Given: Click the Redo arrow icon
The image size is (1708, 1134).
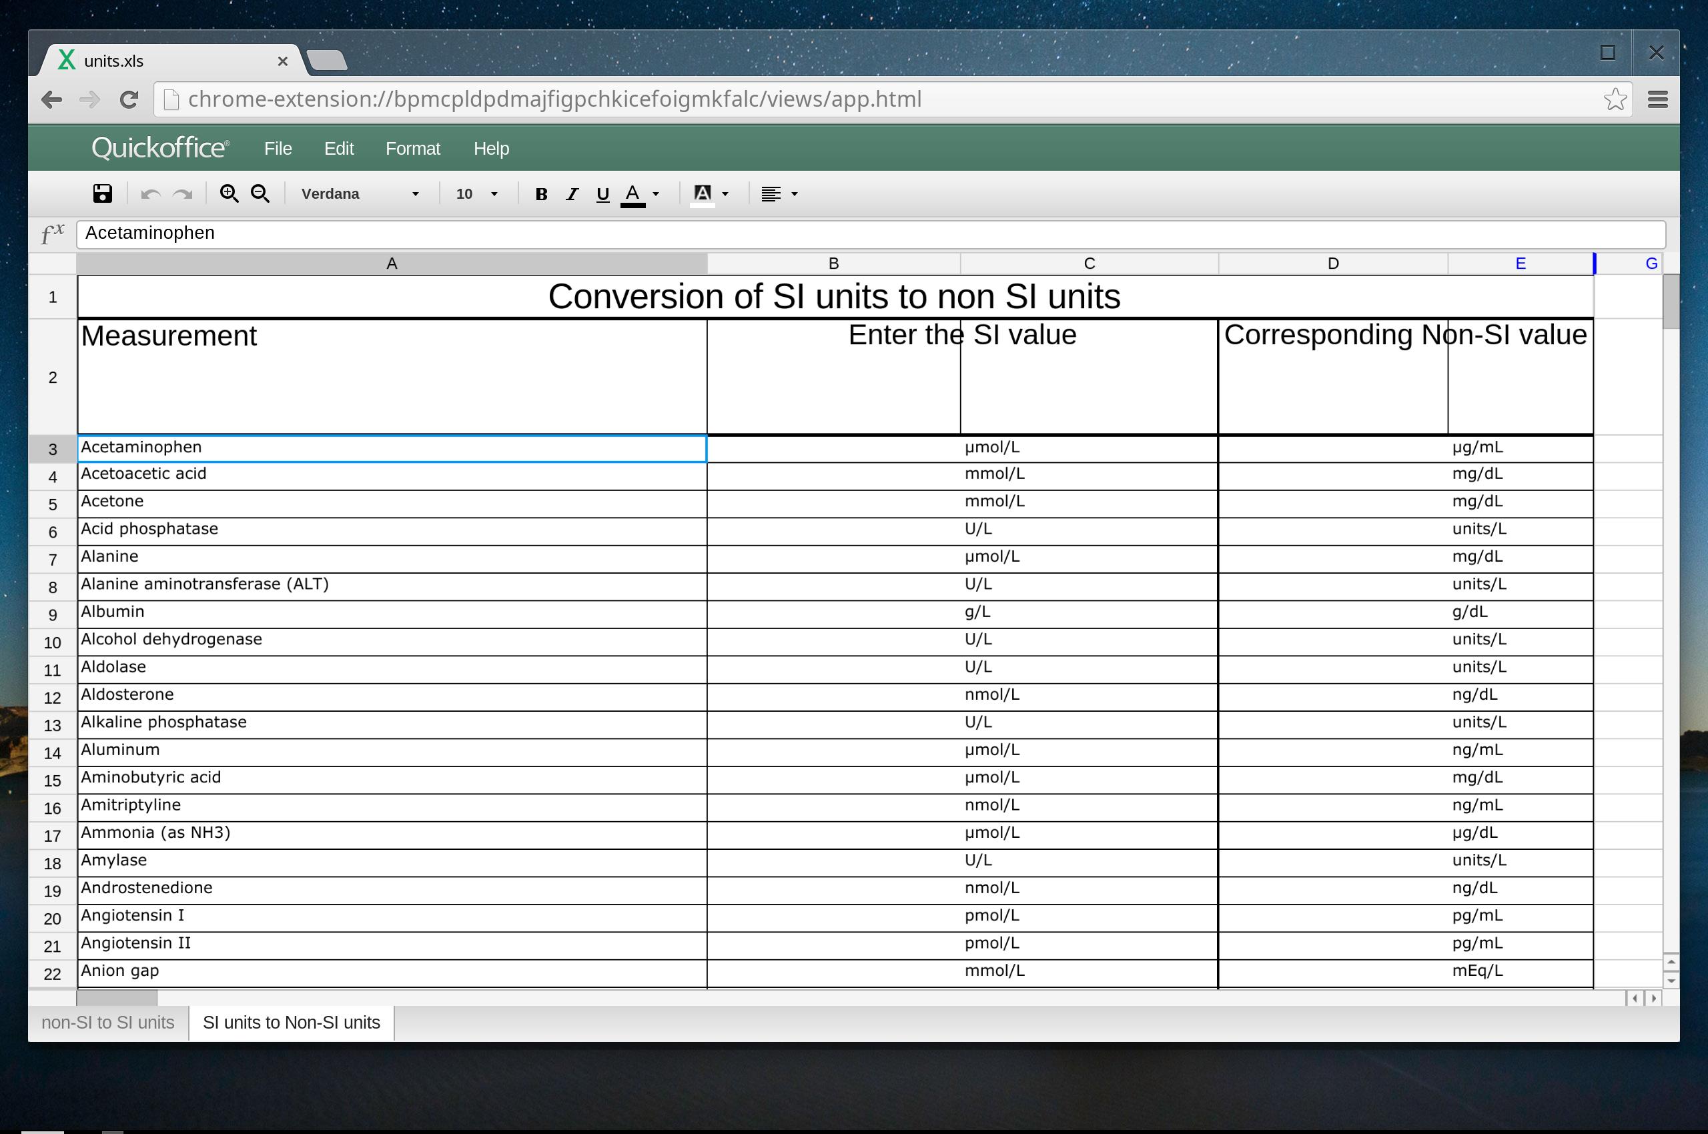Looking at the screenshot, I should click(183, 194).
